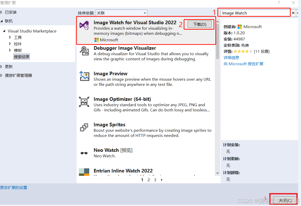Click the Image Preview extension icon
The height and width of the screenshot is (206, 301).
tap(84, 76)
